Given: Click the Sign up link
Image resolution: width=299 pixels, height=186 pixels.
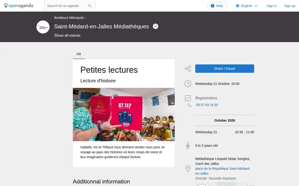Looking at the screenshot, I should click(290, 6).
